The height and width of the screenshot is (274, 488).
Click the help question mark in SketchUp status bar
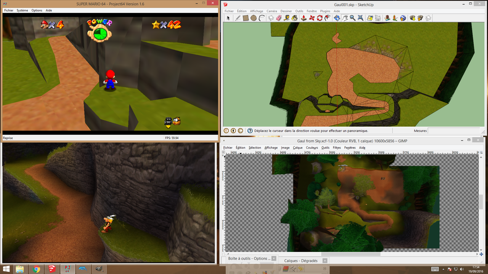tap(250, 131)
